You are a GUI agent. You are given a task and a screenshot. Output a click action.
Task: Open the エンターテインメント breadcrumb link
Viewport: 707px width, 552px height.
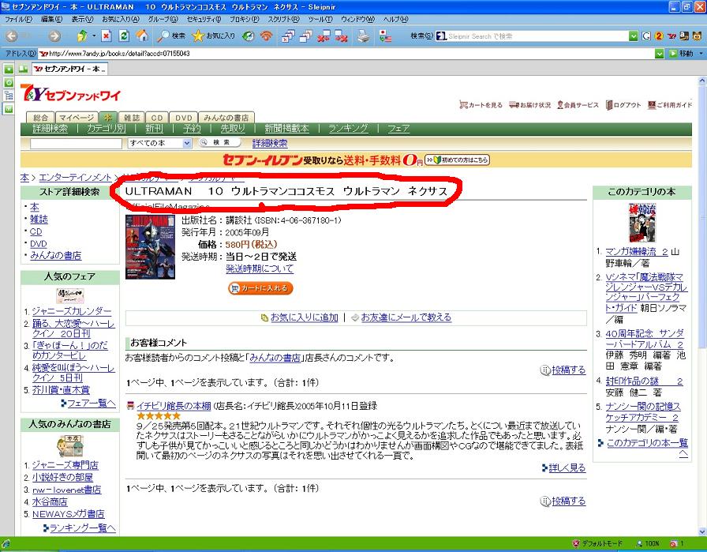click(75, 178)
